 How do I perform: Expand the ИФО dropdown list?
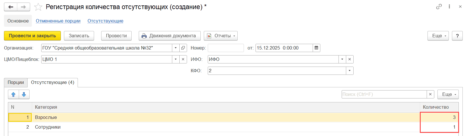click(x=342, y=59)
